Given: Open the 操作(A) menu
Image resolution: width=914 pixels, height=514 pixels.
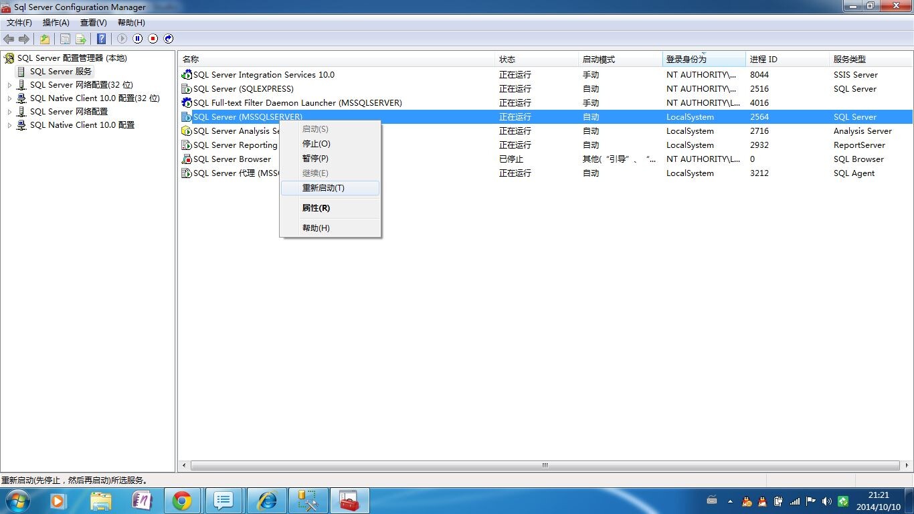Looking at the screenshot, I should (x=56, y=23).
